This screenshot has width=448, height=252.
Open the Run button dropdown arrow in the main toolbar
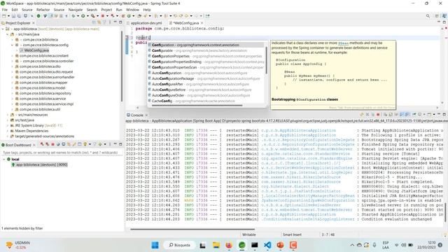[x=87, y=16]
